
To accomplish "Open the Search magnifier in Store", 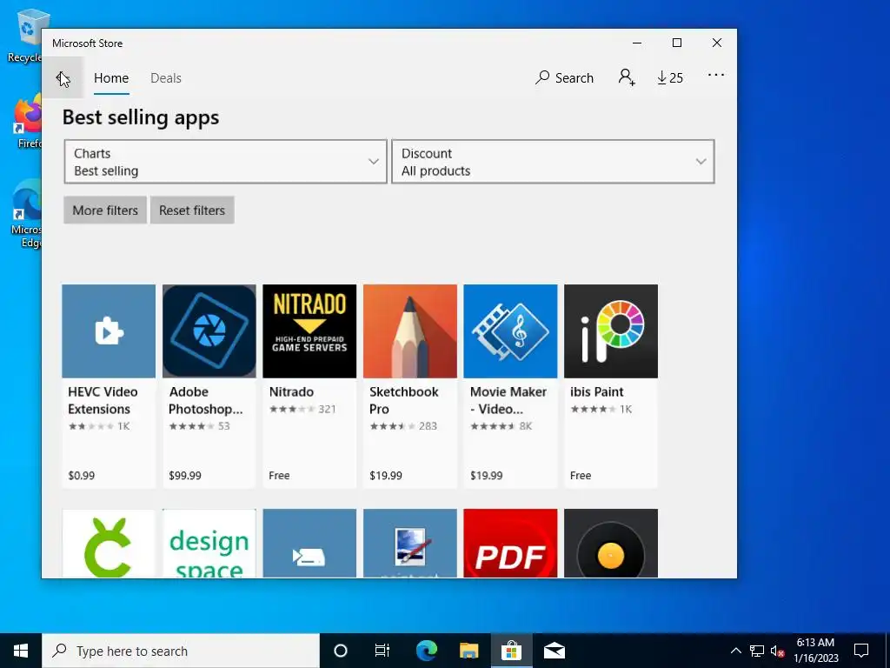I will tap(564, 77).
